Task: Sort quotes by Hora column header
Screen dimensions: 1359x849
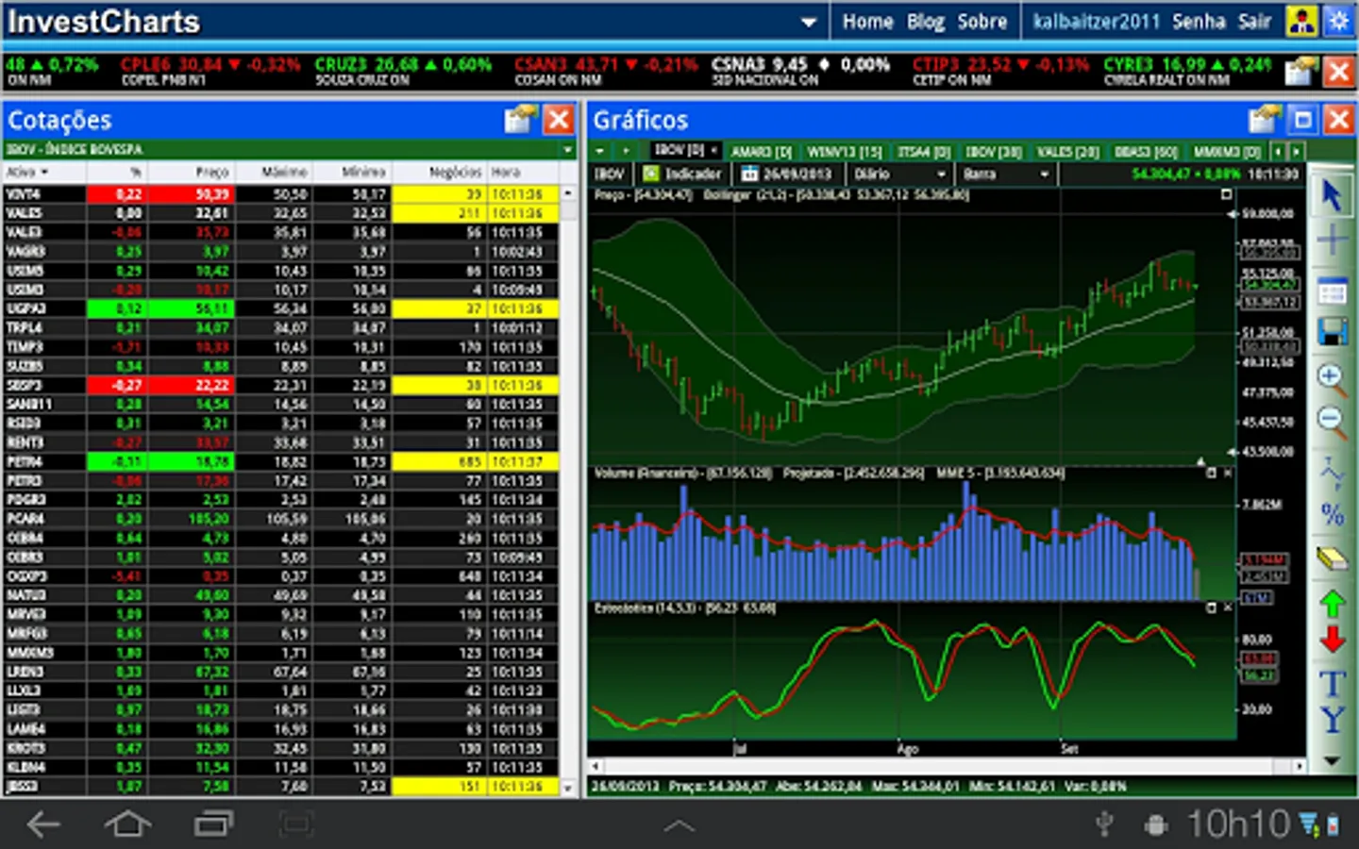Action: (521, 172)
